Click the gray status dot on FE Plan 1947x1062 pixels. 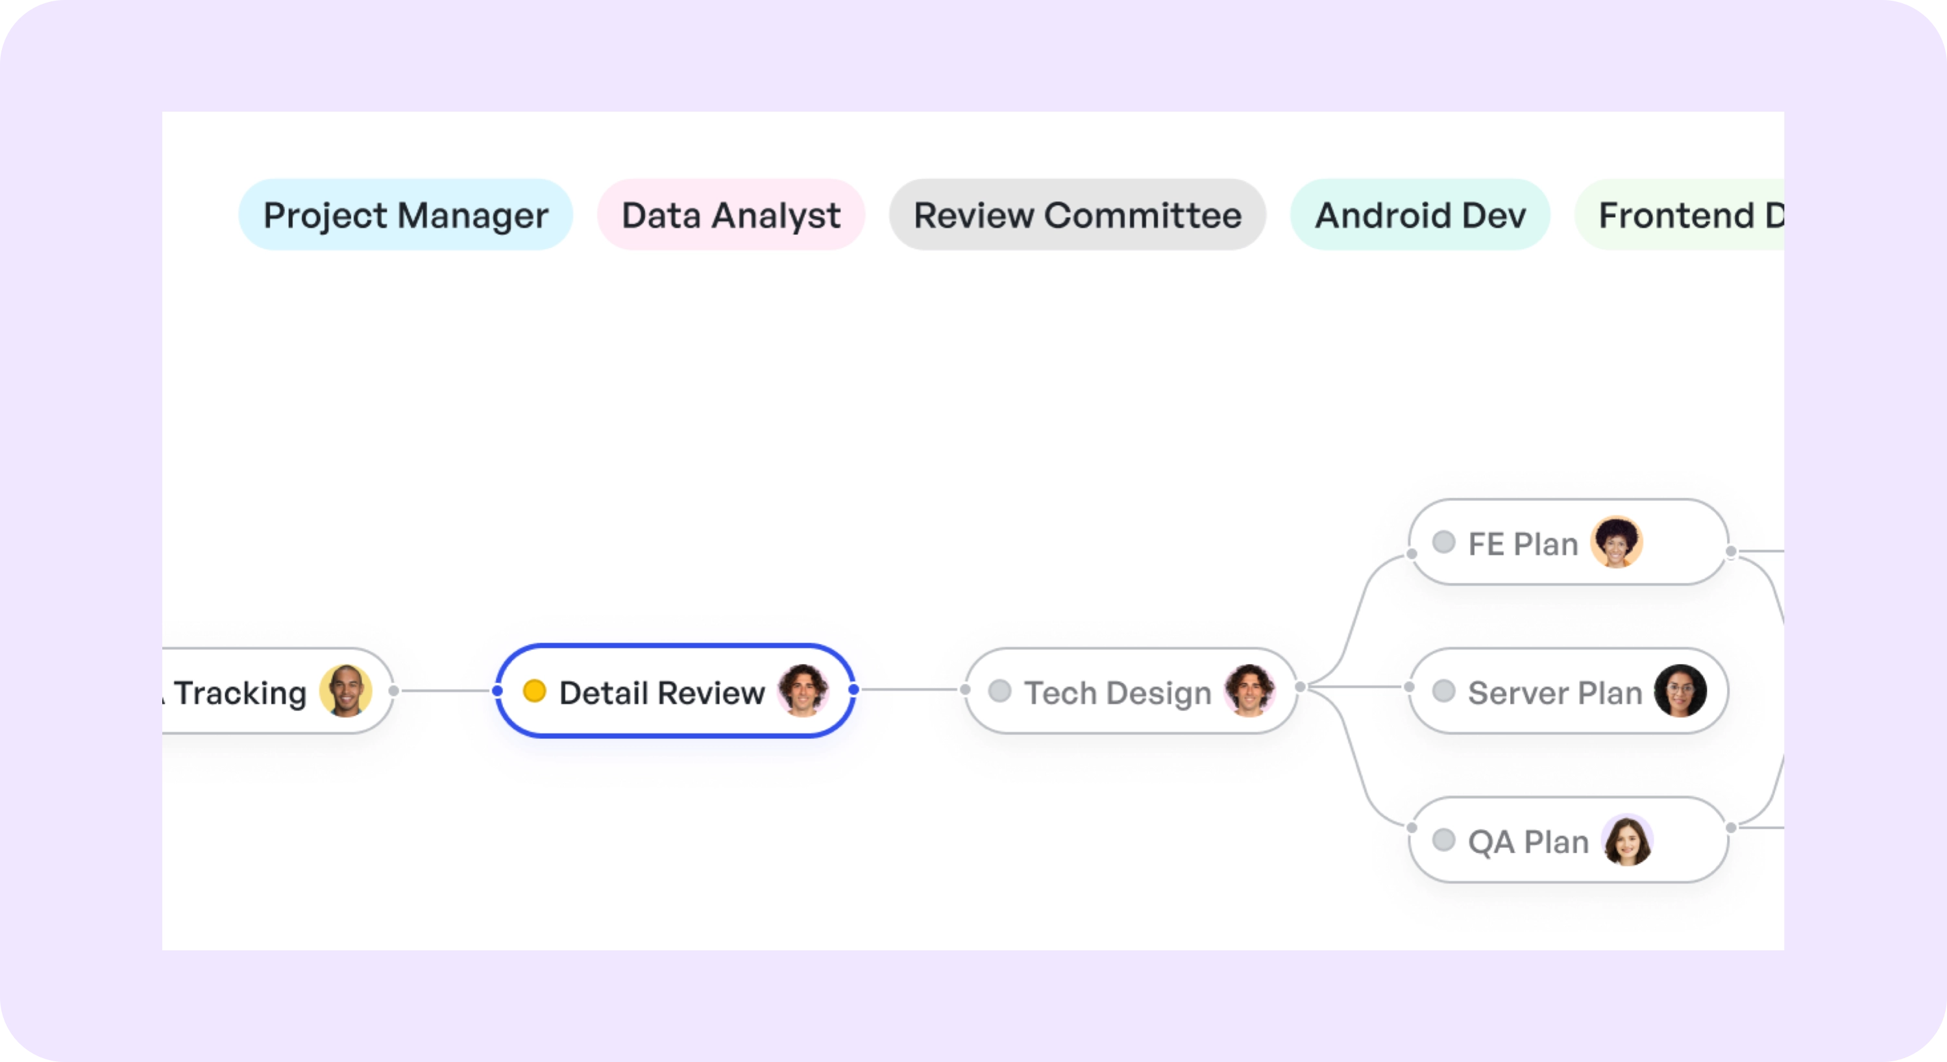[1443, 542]
